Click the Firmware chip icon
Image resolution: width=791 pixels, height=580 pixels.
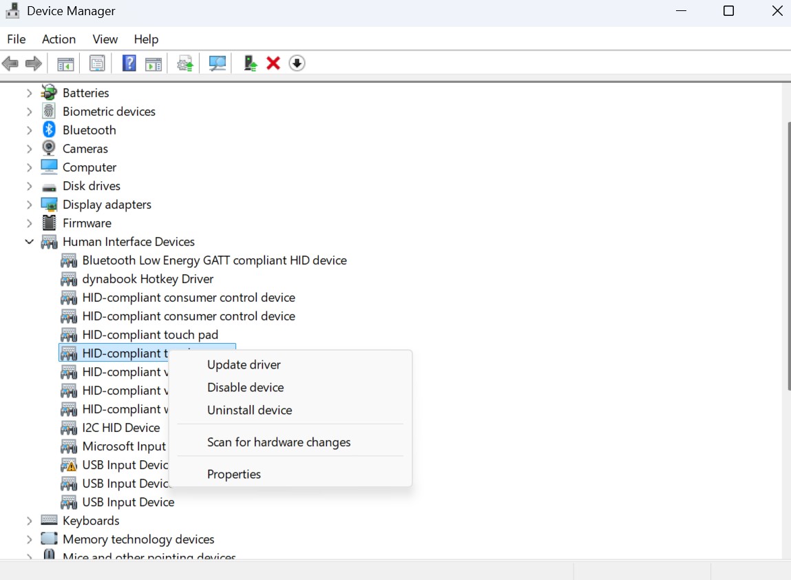point(49,222)
